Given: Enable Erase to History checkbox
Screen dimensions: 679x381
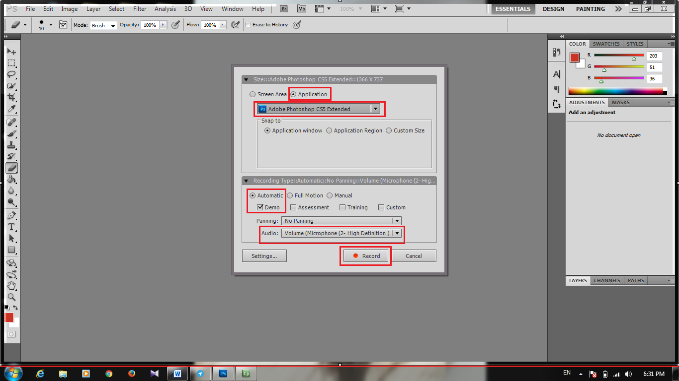Looking at the screenshot, I should pos(249,25).
